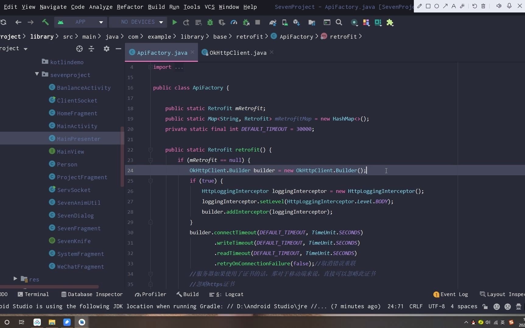The height and width of the screenshot is (328, 525).
Task: Toggle the microphone in recorder bar
Action: click(x=509, y=6)
